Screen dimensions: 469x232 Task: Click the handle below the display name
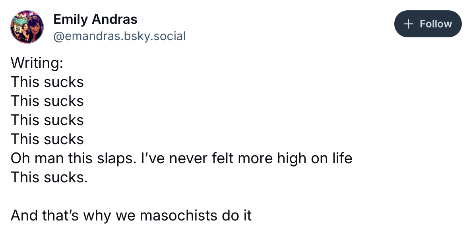pyautogui.click(x=119, y=36)
